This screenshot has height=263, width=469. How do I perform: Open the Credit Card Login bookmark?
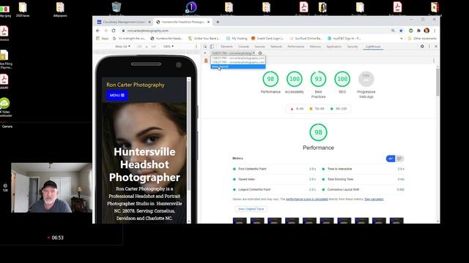[x=267, y=39]
